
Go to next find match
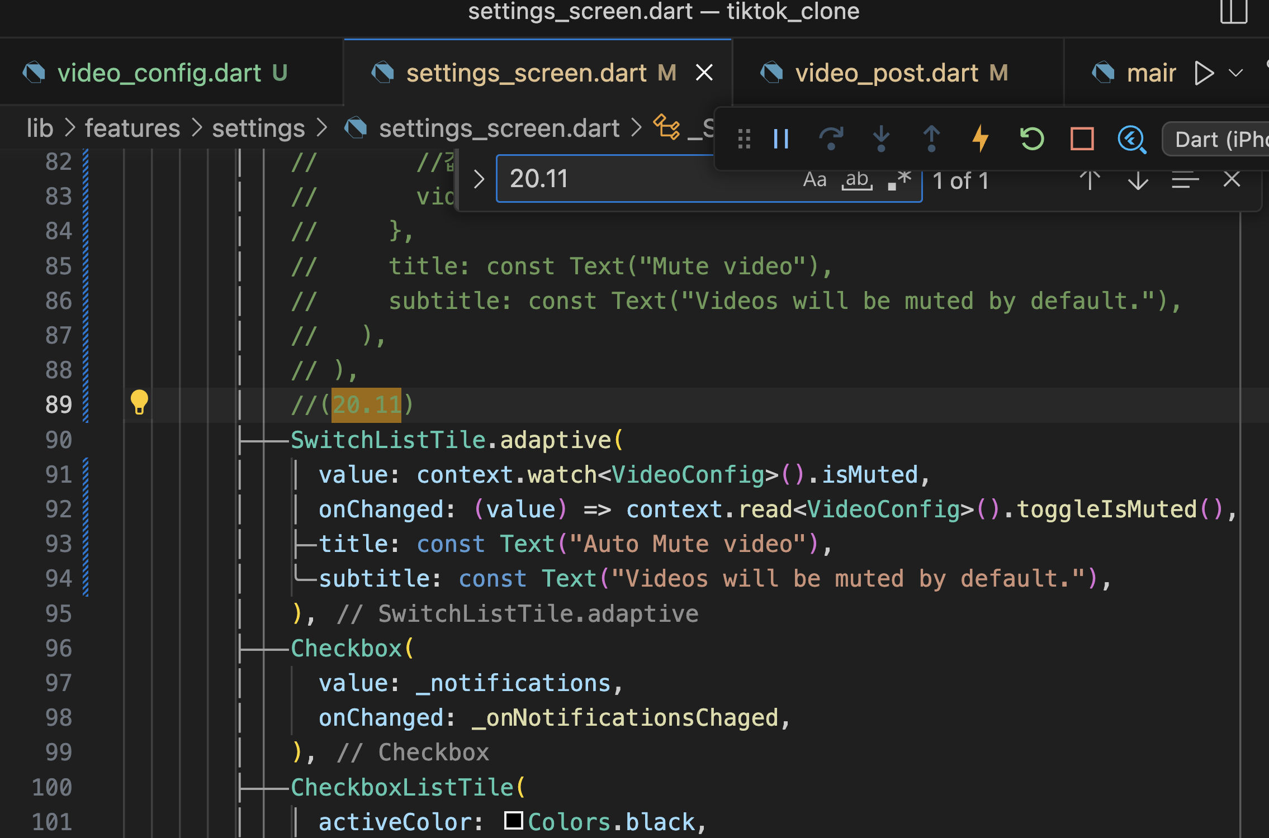[x=1138, y=180]
